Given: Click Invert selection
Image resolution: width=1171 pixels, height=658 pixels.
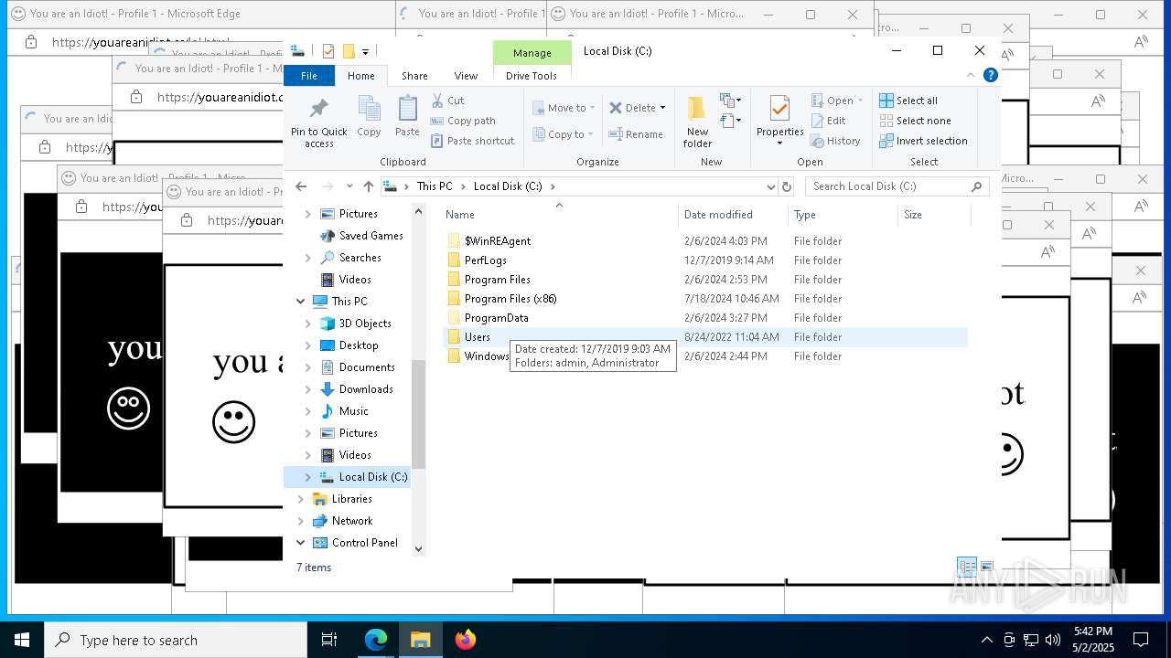Looking at the screenshot, I should (x=923, y=141).
